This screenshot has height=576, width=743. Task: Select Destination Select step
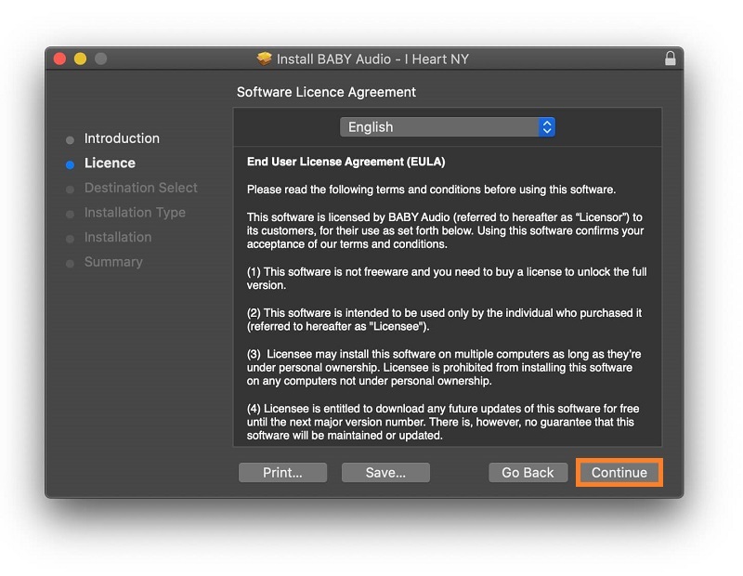(x=141, y=188)
